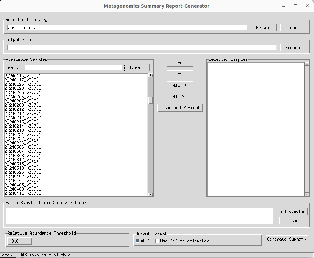Open the Relative Abundance Threshold dropdown

[x=19, y=241]
